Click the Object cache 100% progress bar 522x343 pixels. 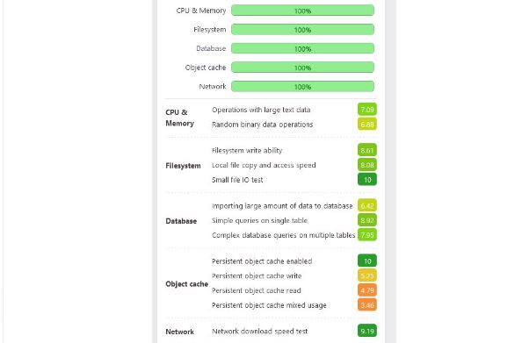tap(302, 68)
